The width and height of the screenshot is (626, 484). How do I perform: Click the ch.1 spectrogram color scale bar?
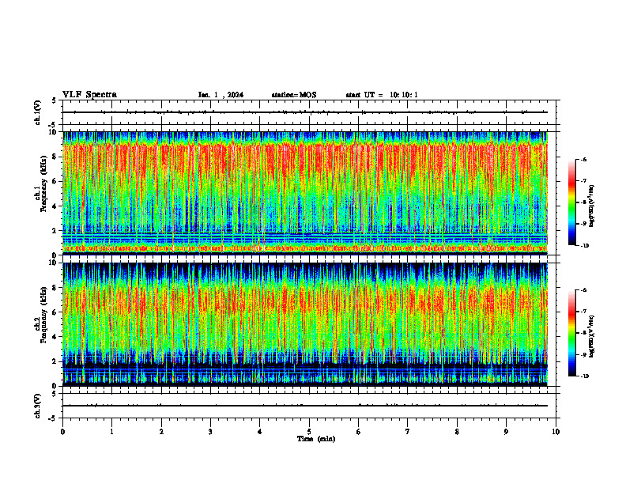[571, 202]
